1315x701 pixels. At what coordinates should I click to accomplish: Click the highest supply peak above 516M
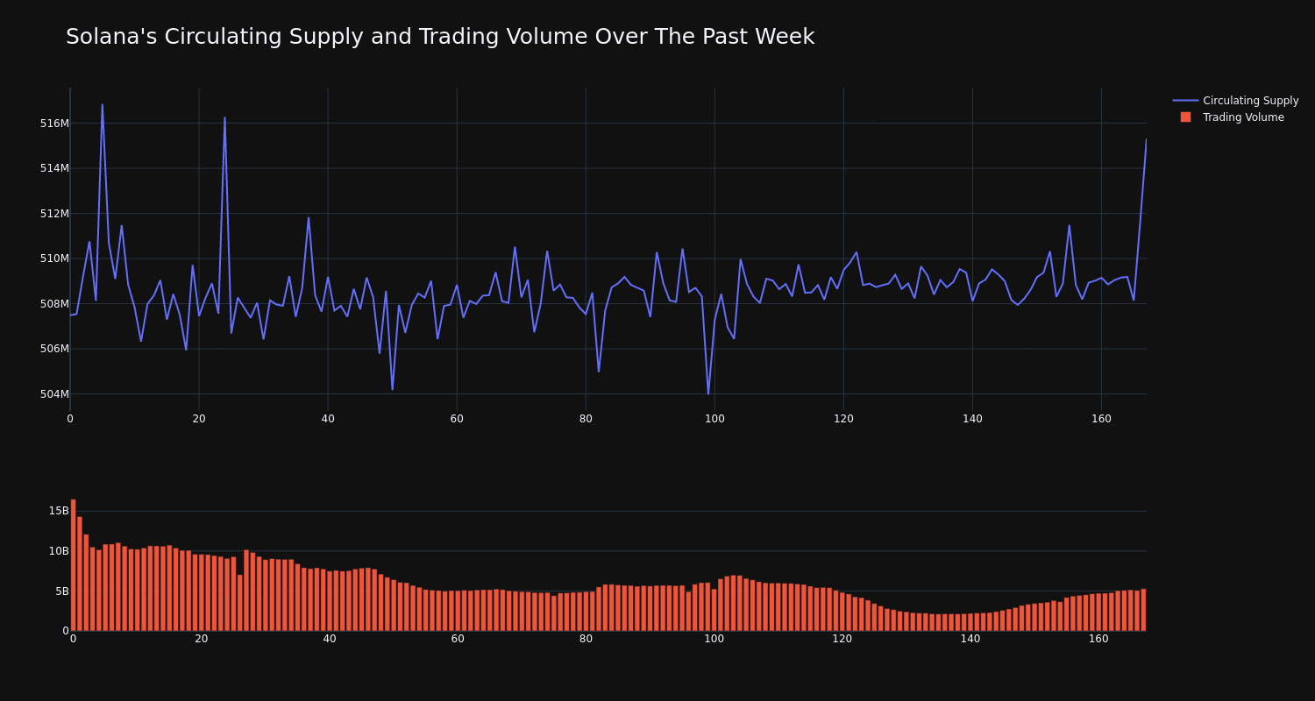[102, 105]
